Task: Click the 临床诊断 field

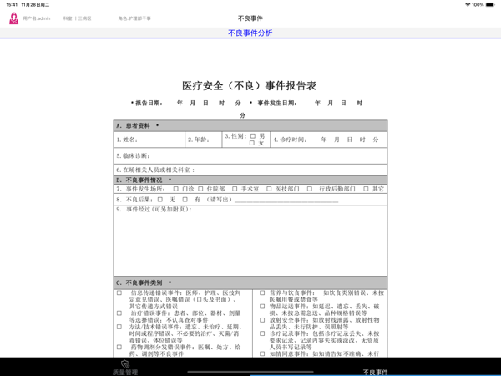Action: coord(250,156)
